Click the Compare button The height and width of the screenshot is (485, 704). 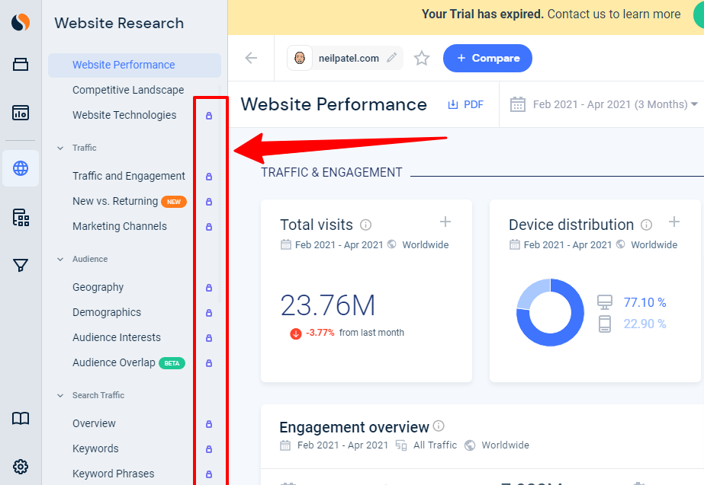pyautogui.click(x=487, y=58)
